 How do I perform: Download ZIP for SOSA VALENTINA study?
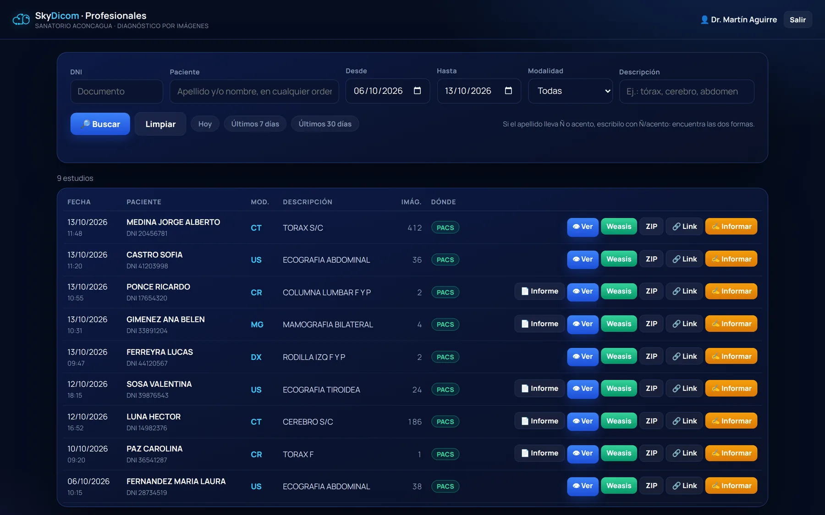point(651,388)
